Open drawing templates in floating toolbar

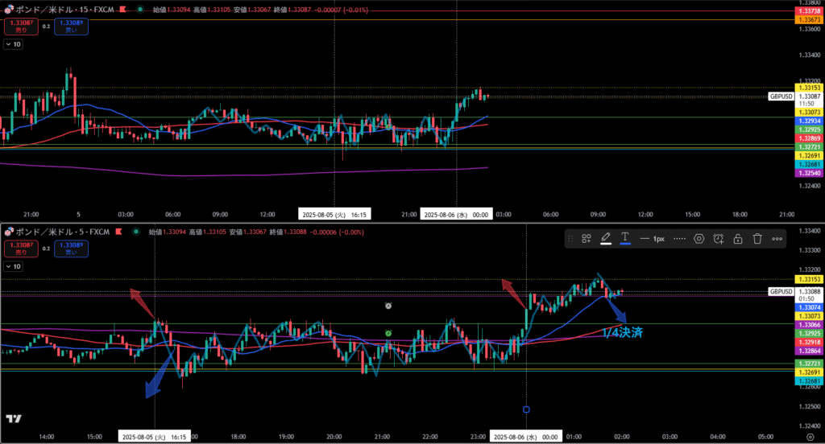coord(587,239)
